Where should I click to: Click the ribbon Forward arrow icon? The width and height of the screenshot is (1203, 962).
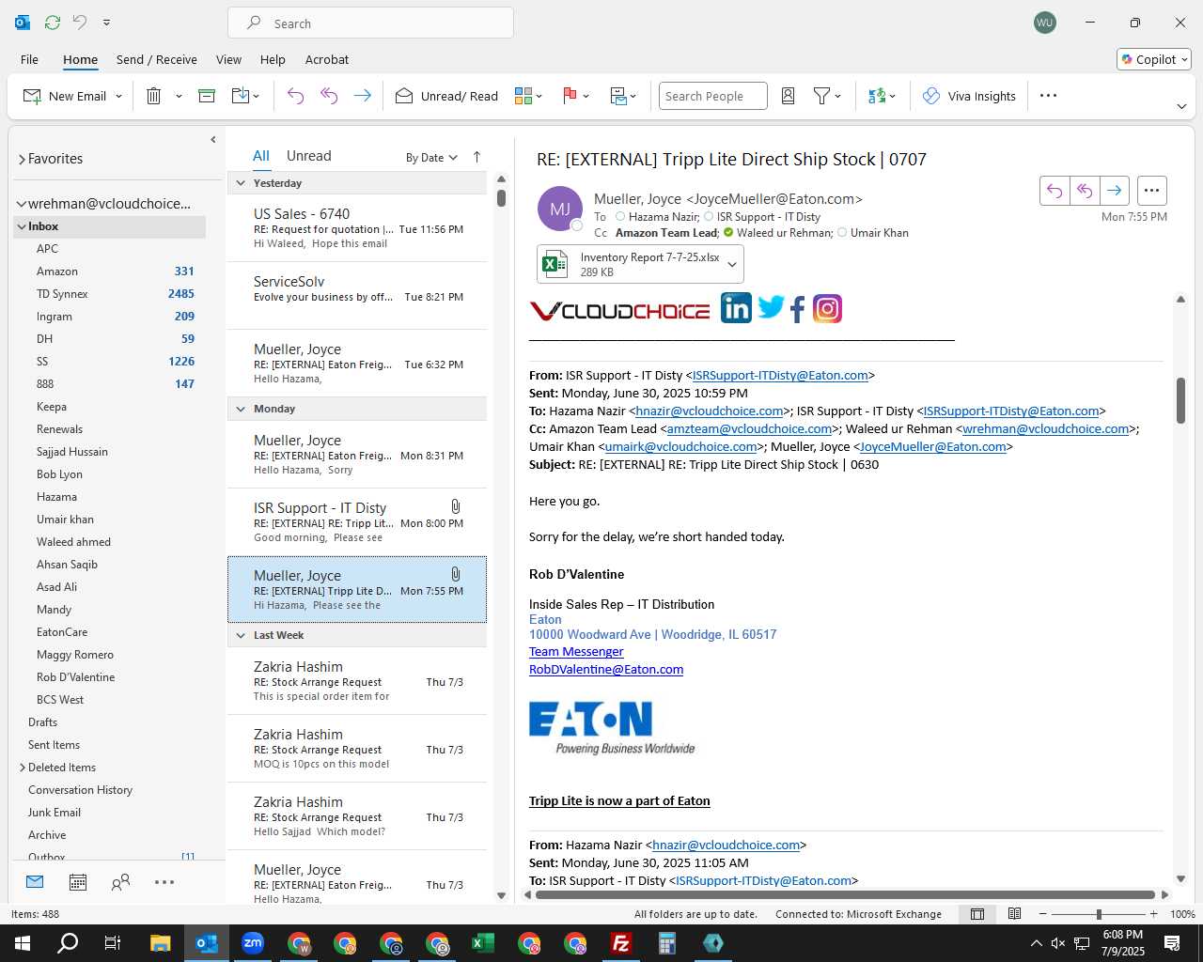coord(362,96)
